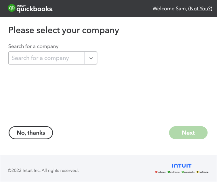
Task: Click the green Credit Karma circle icon
Action: click(x=169, y=172)
